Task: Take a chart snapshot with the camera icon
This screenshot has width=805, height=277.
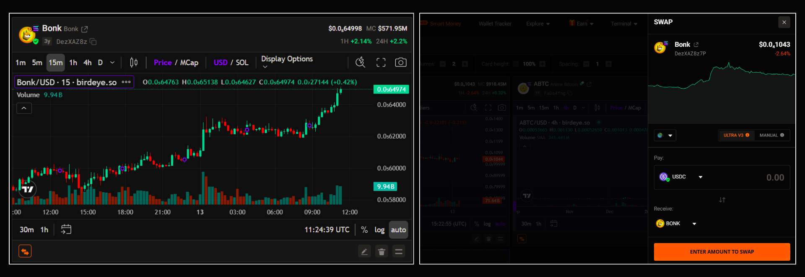Action: pos(401,63)
